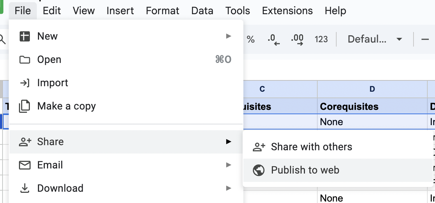This screenshot has width=435, height=203.
Task: Select the Make a copy entry
Action: pos(126,106)
